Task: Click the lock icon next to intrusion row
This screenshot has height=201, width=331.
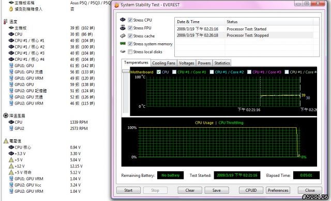Action: click(x=11, y=9)
